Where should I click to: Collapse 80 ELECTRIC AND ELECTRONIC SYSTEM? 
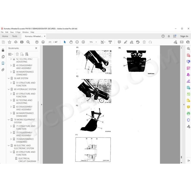pos(9,145)
